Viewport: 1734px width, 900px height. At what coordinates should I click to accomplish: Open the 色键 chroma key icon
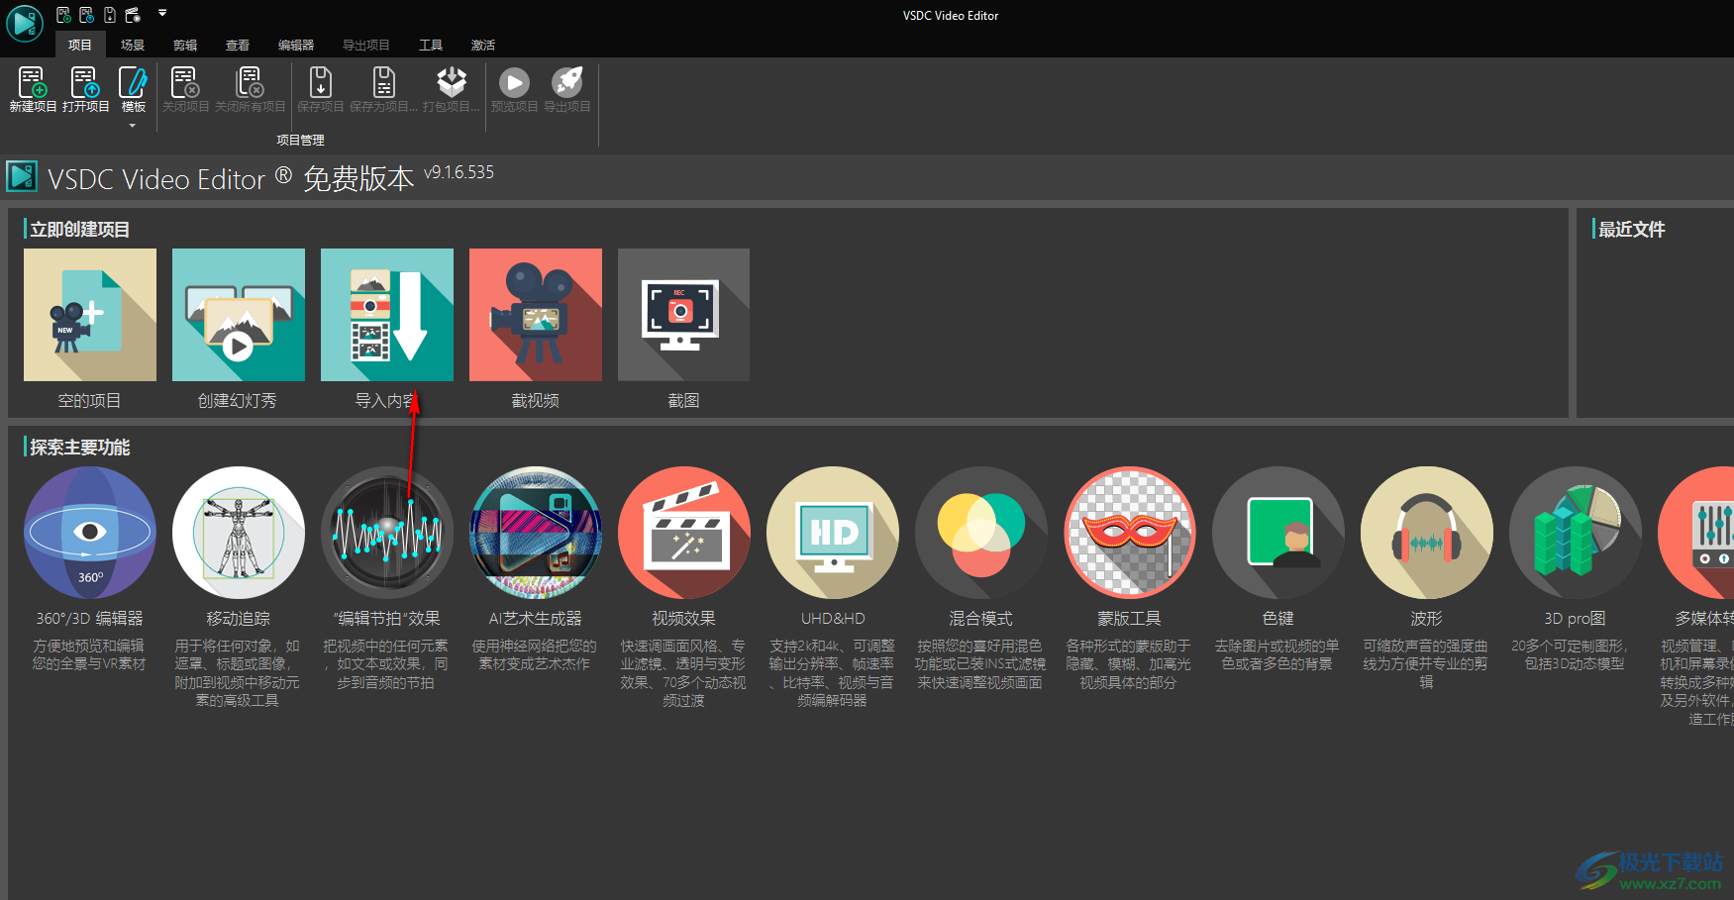coord(1278,533)
